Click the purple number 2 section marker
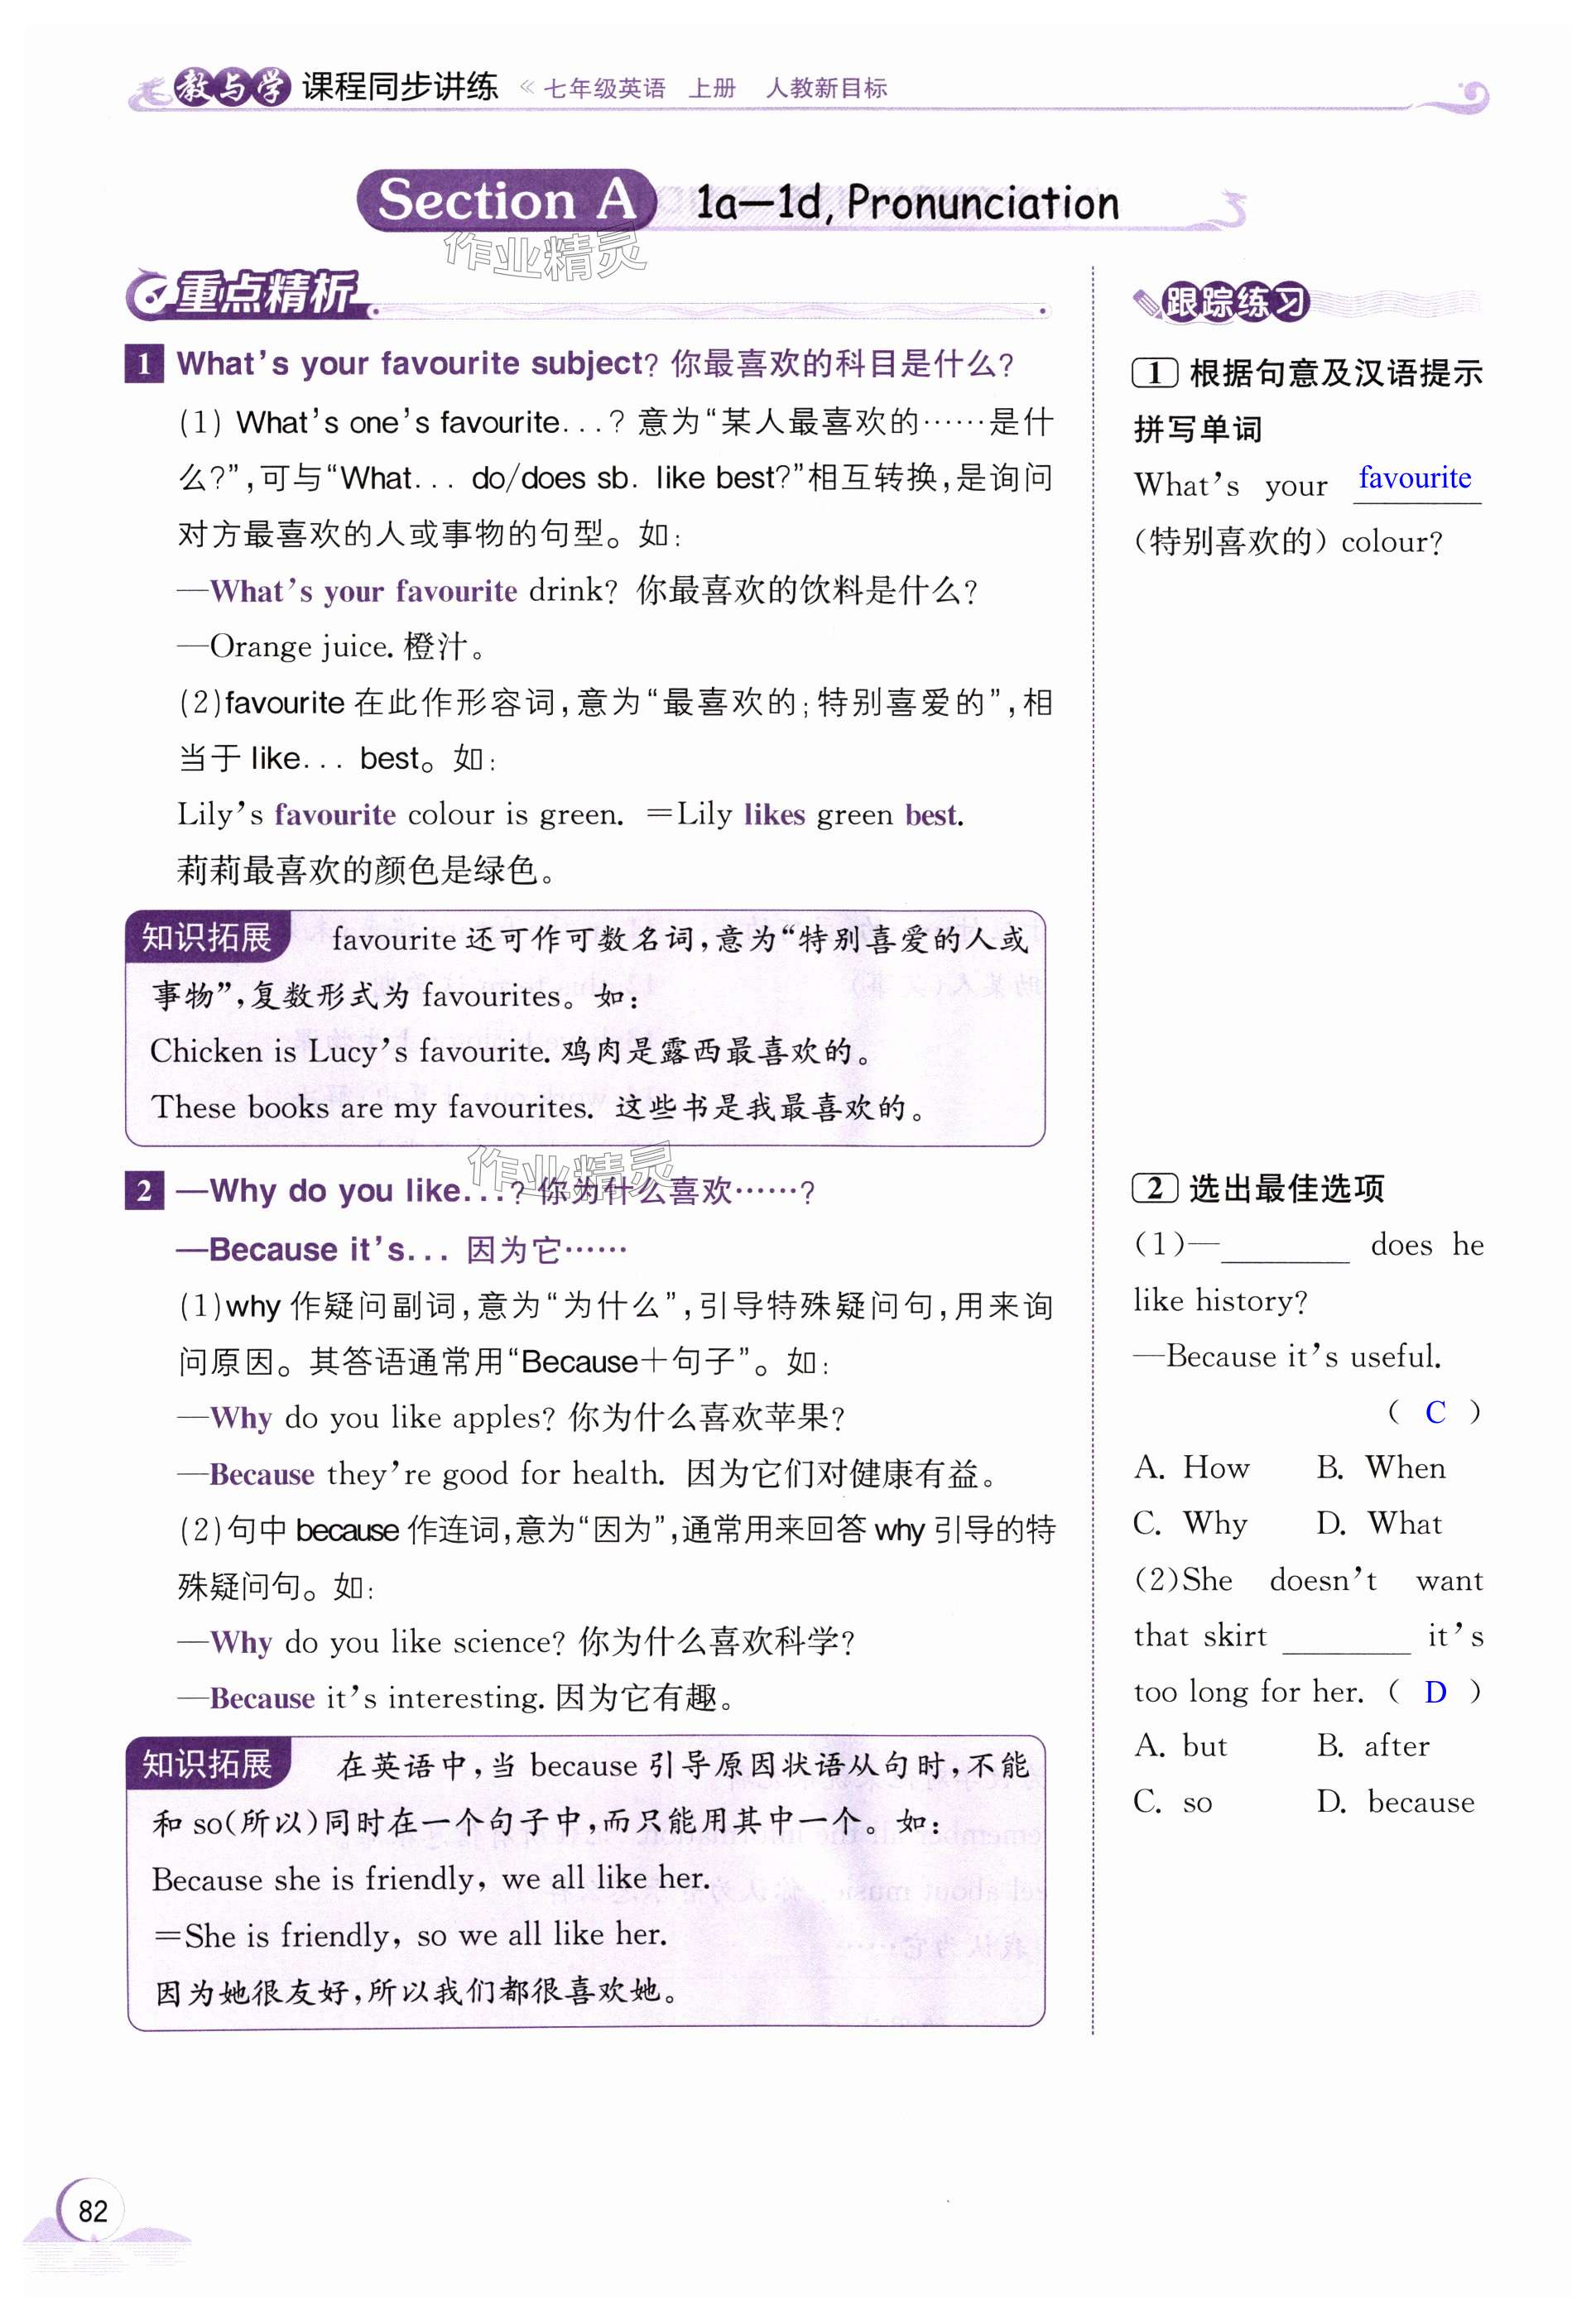Screen dimensions: 1596x2320 click(x=144, y=1190)
